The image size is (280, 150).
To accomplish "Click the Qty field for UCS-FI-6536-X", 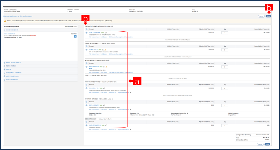I will point(225,50).
